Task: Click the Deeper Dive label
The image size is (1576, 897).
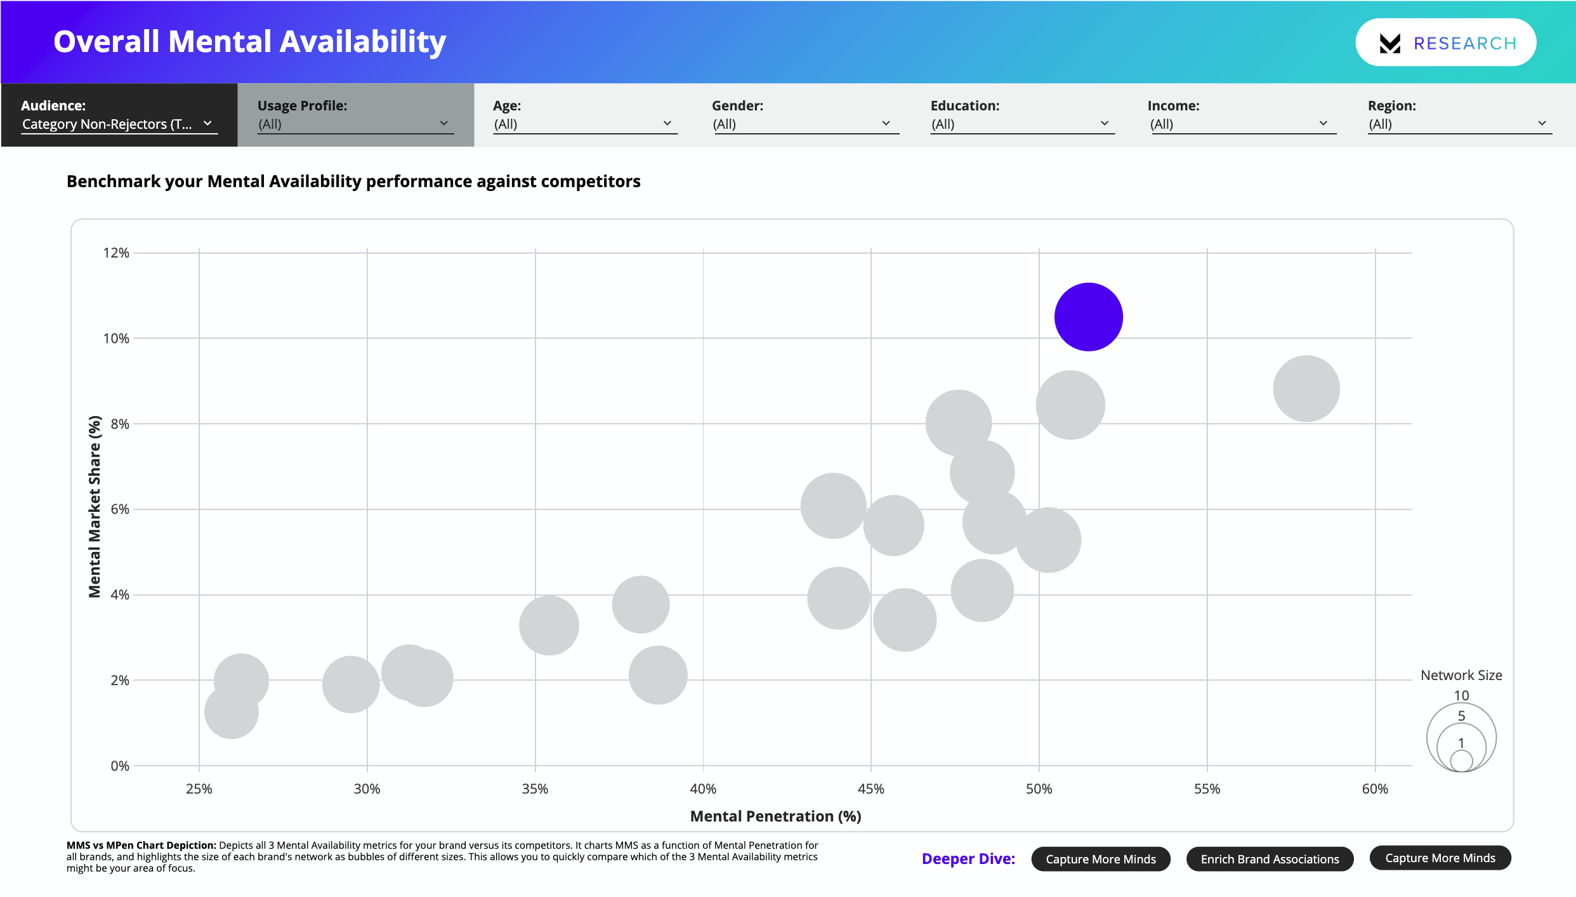Action: pyautogui.click(x=968, y=858)
